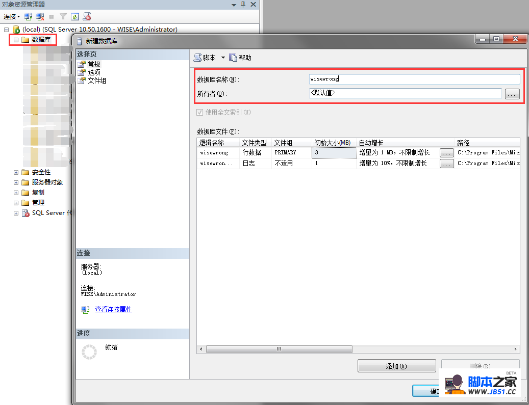Select the 常规 page in the selection pane
Screen dimensions: 529x405
[94, 64]
